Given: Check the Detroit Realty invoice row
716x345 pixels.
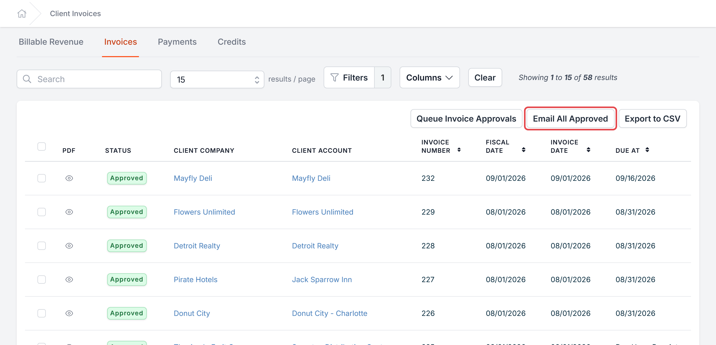Looking at the screenshot, I should pos(42,246).
